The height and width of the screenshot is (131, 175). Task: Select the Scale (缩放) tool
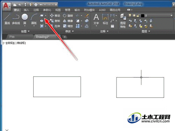pyautogui.click(x=68, y=26)
